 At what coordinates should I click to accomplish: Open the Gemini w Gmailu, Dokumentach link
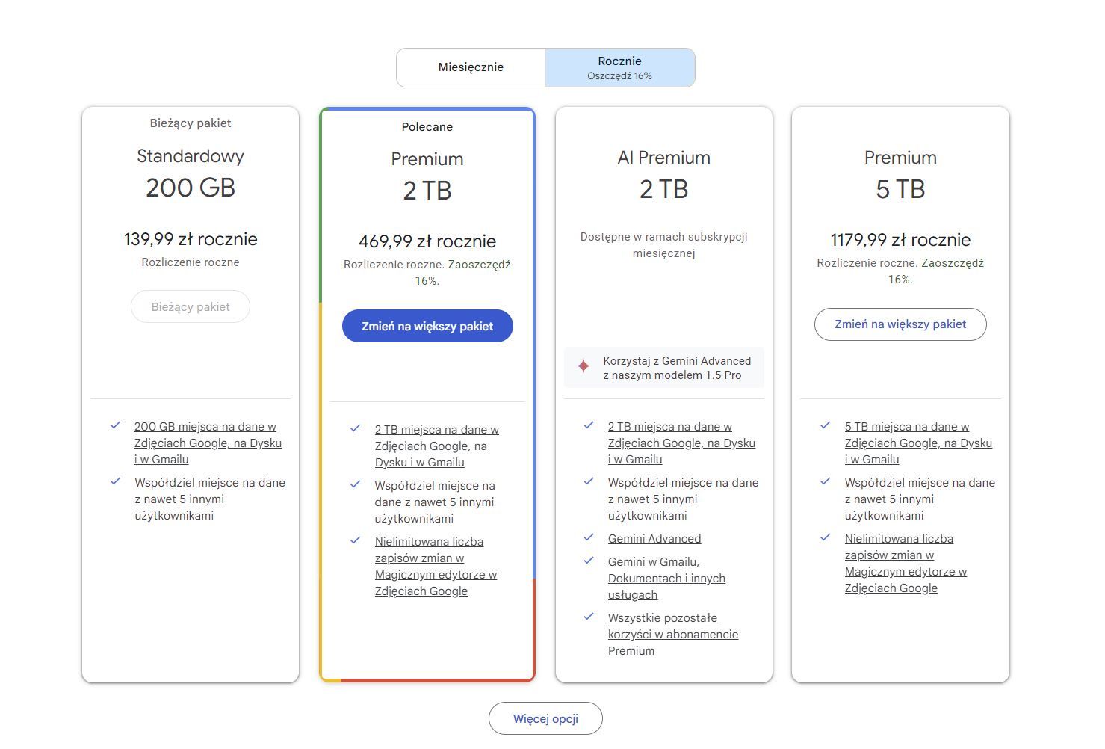coord(666,578)
